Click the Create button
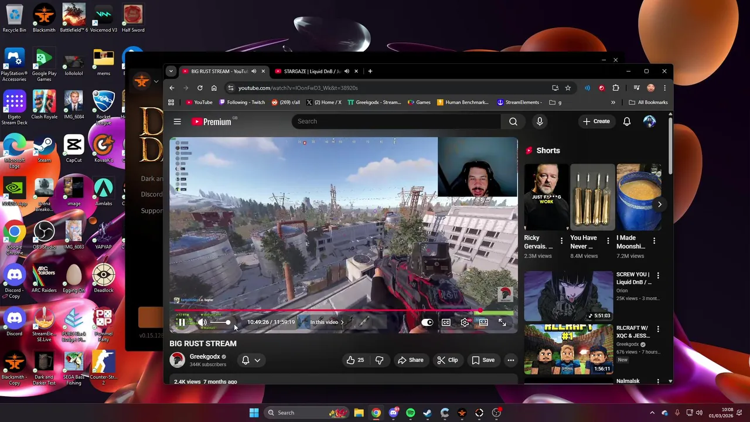This screenshot has width=750, height=422. click(x=596, y=121)
